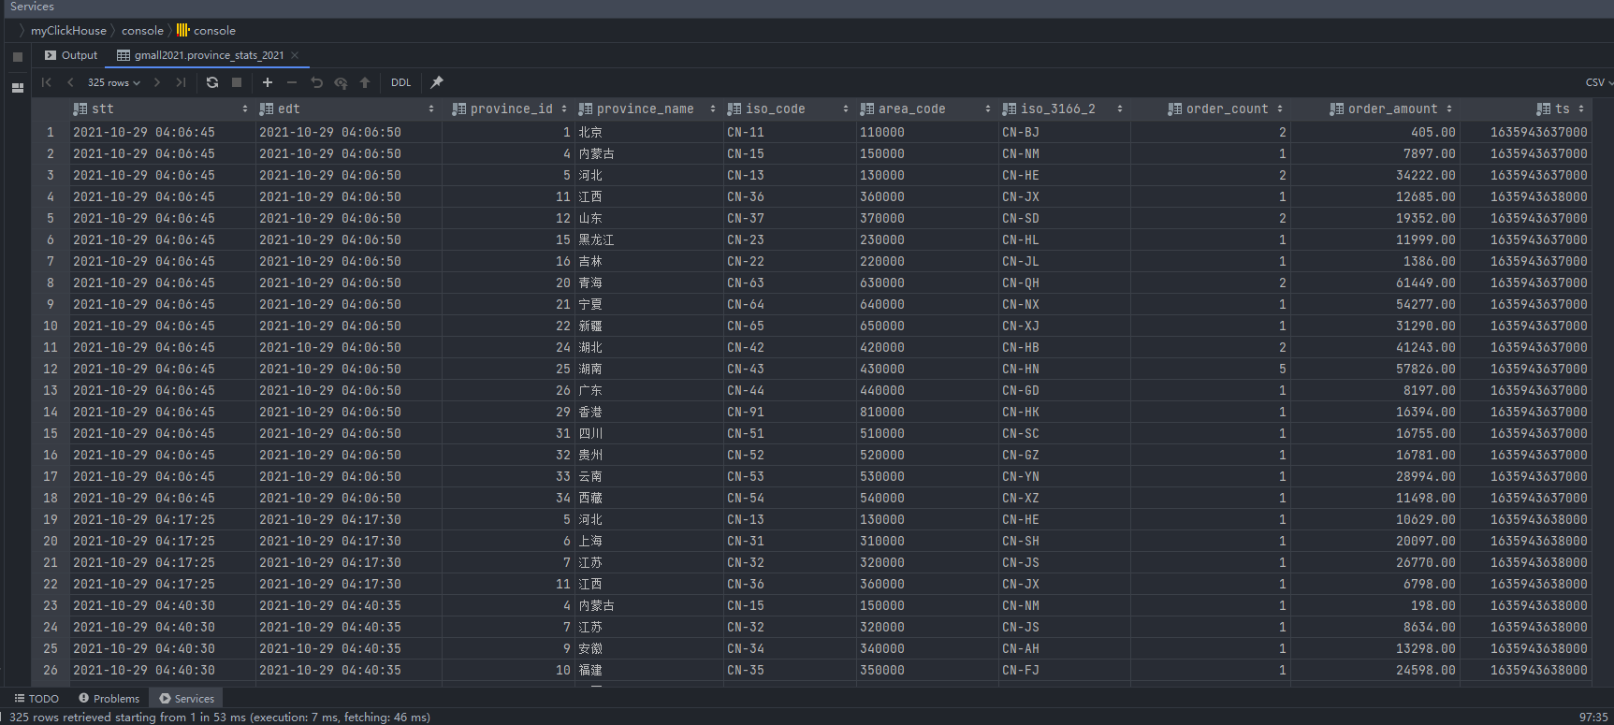The height and width of the screenshot is (725, 1614).
Task: Sort by iso_3166_2 column arrows
Action: click(x=1120, y=109)
